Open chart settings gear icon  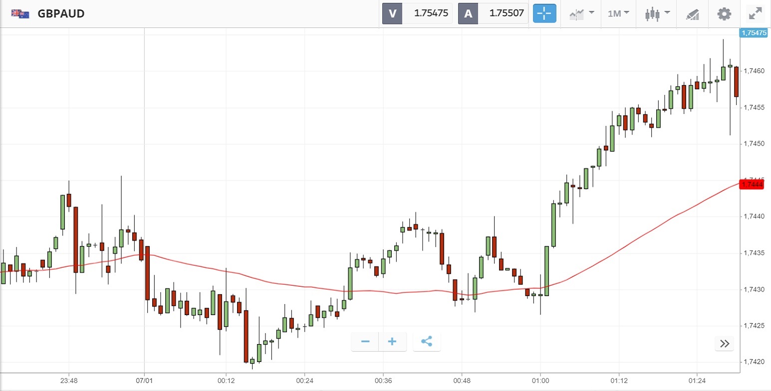pos(724,13)
